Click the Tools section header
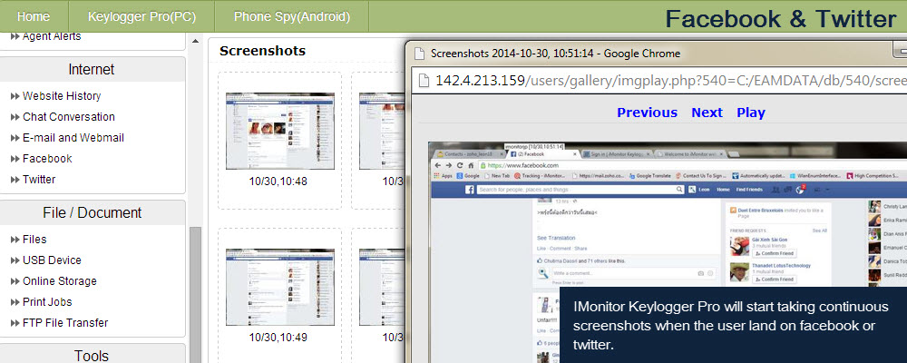The image size is (907, 363). point(92,356)
